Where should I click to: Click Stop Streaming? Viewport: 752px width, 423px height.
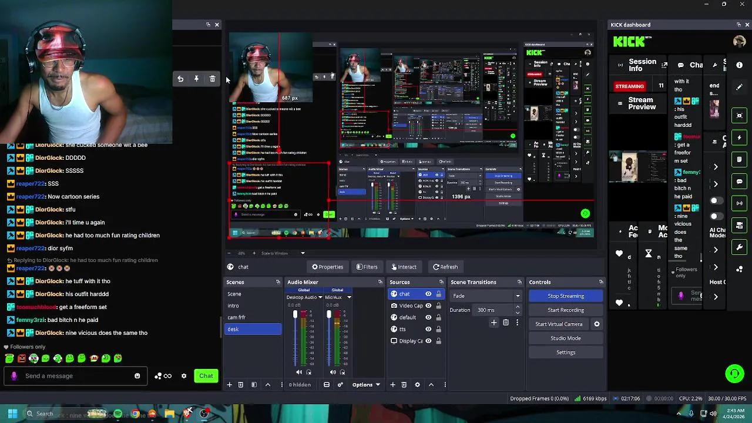coord(566,296)
